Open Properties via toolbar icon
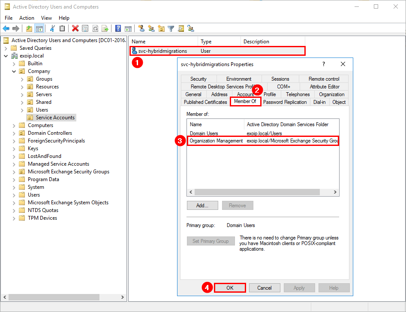The width and height of the screenshot is (406, 312). coord(85,28)
